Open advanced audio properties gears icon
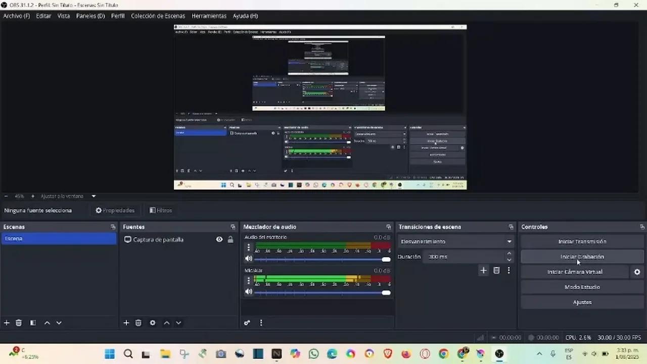Viewport: 647px width, 364px height. (247, 323)
